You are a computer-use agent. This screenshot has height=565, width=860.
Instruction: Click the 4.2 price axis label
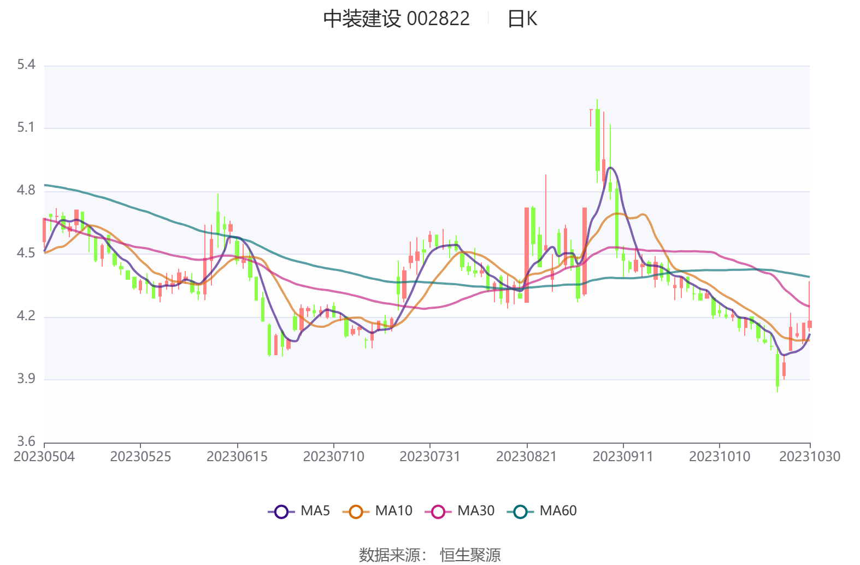pyautogui.click(x=26, y=316)
